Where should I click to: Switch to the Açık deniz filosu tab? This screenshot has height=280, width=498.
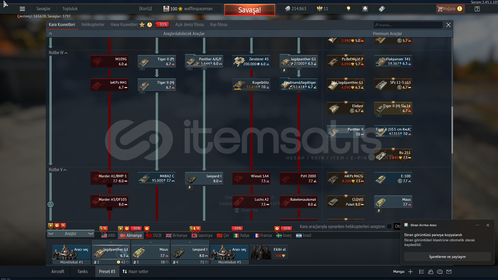[x=189, y=25]
